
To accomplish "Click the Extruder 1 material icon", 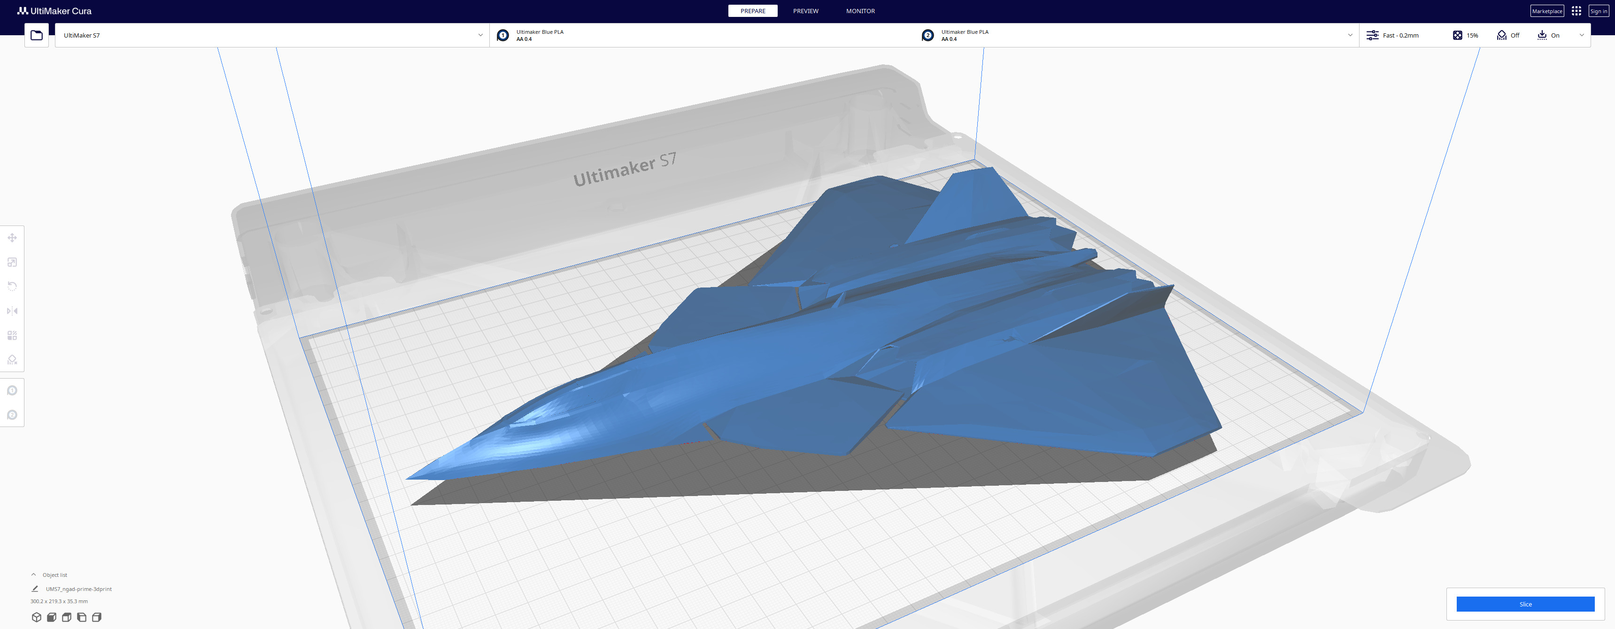I will tap(503, 35).
